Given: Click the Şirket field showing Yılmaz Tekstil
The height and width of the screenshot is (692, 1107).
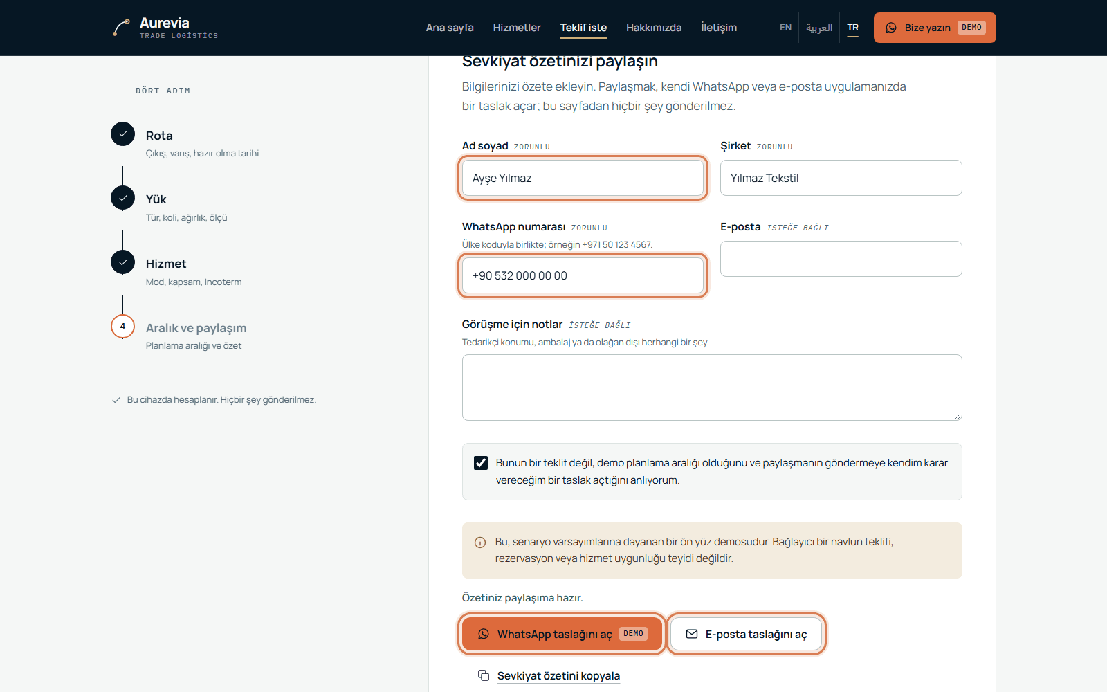Looking at the screenshot, I should click(841, 178).
